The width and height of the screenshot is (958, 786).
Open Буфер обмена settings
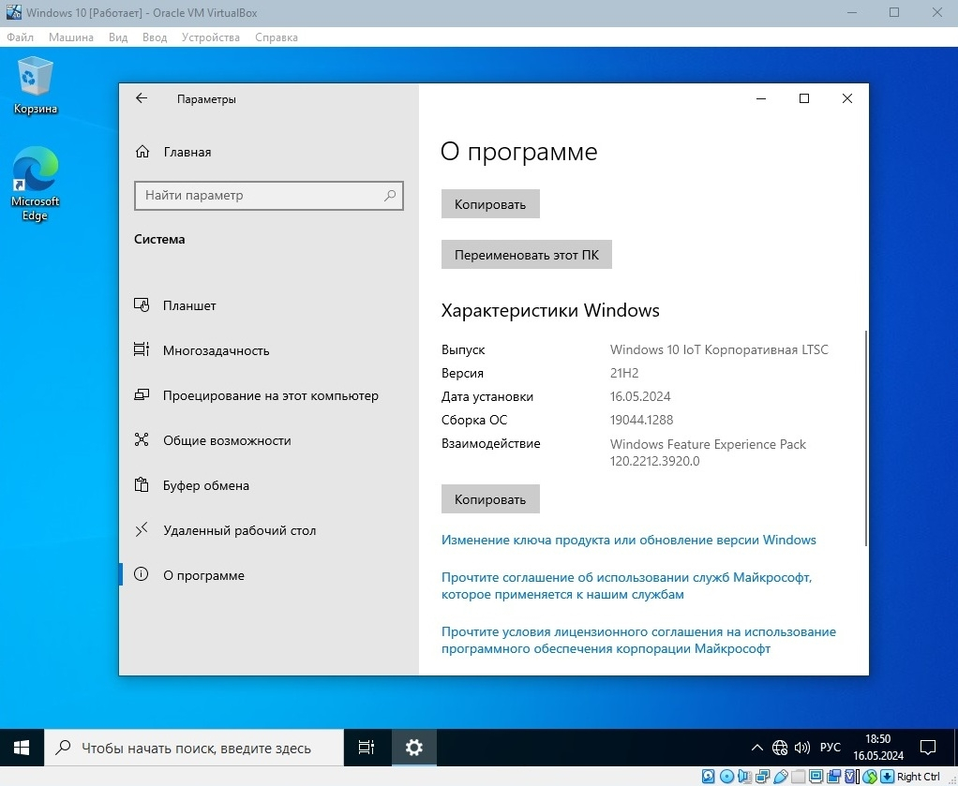pos(269,485)
